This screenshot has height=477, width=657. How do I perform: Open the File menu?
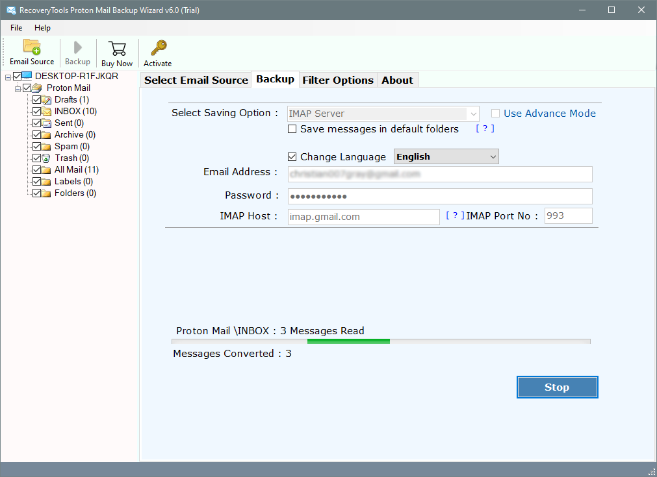16,28
